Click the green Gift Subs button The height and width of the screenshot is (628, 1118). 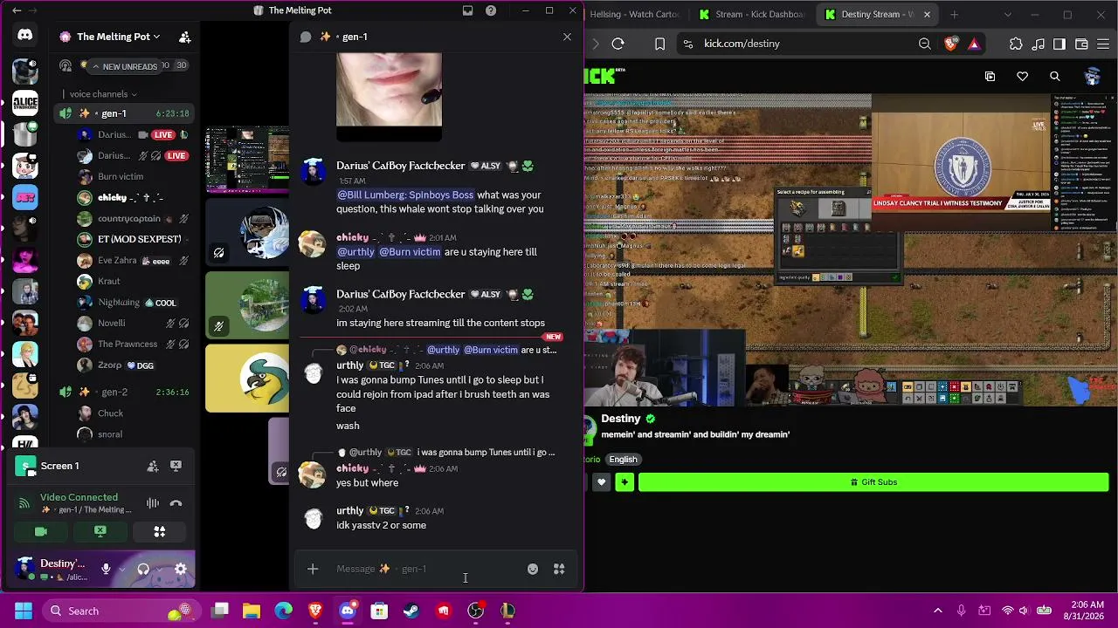pos(873,482)
